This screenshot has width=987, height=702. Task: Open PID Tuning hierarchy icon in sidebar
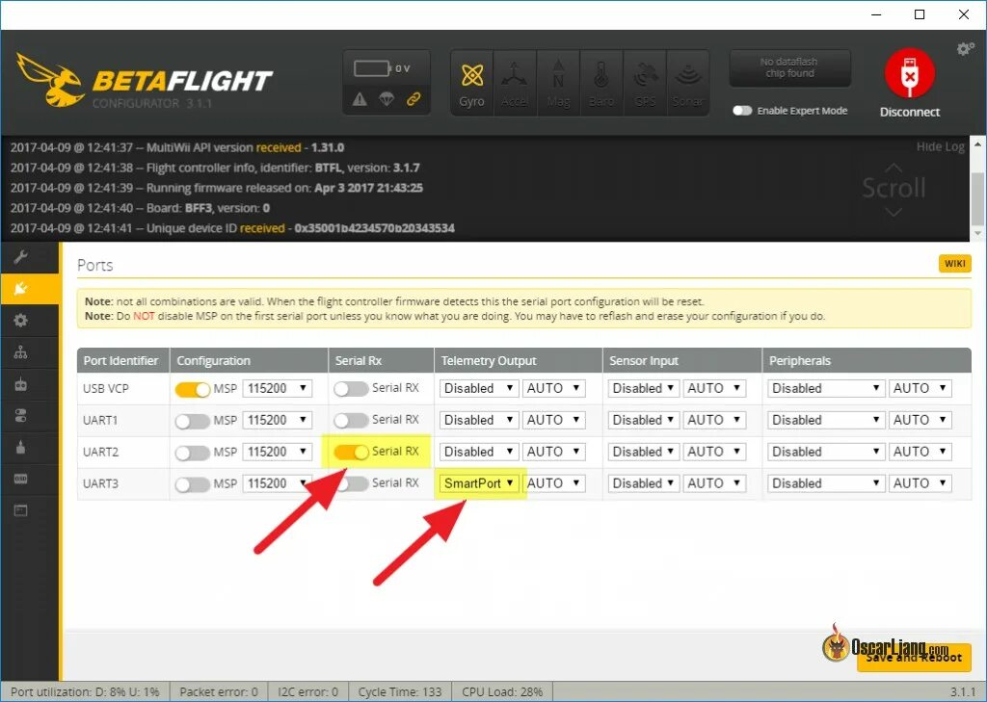pyautogui.click(x=21, y=352)
